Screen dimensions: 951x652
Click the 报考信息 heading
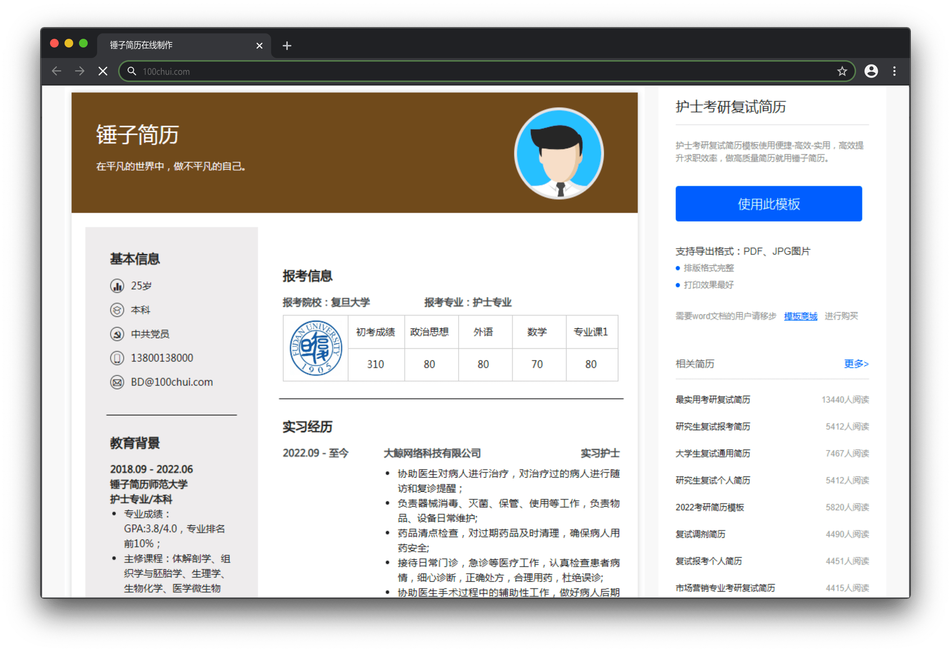(307, 276)
